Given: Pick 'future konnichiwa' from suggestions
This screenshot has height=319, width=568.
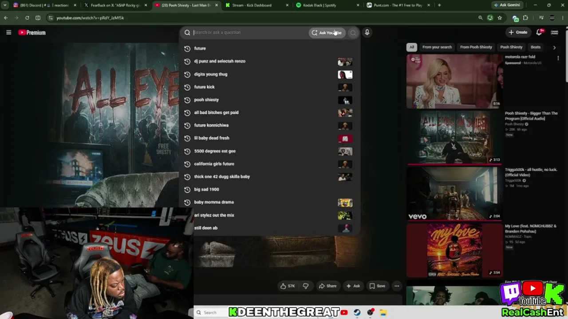Looking at the screenshot, I should coord(270,125).
